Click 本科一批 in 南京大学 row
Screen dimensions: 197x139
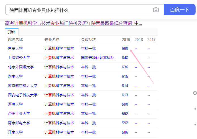click(88, 48)
